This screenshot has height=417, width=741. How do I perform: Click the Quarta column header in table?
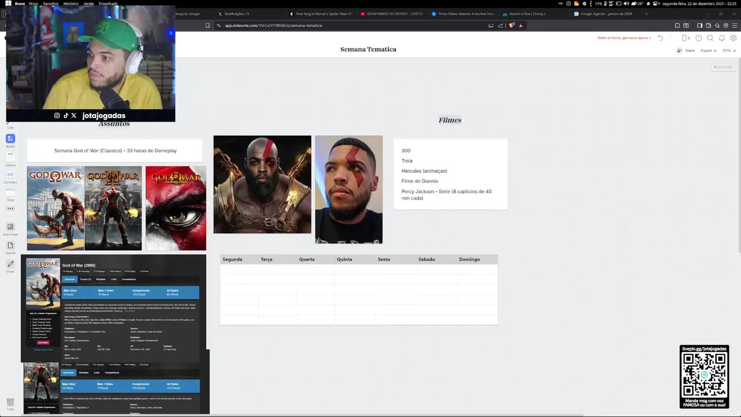(307, 259)
